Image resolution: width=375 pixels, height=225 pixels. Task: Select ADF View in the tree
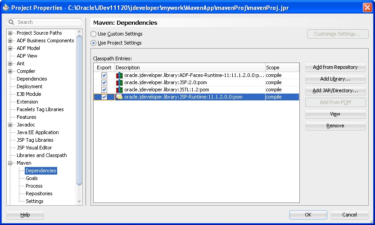pos(27,56)
